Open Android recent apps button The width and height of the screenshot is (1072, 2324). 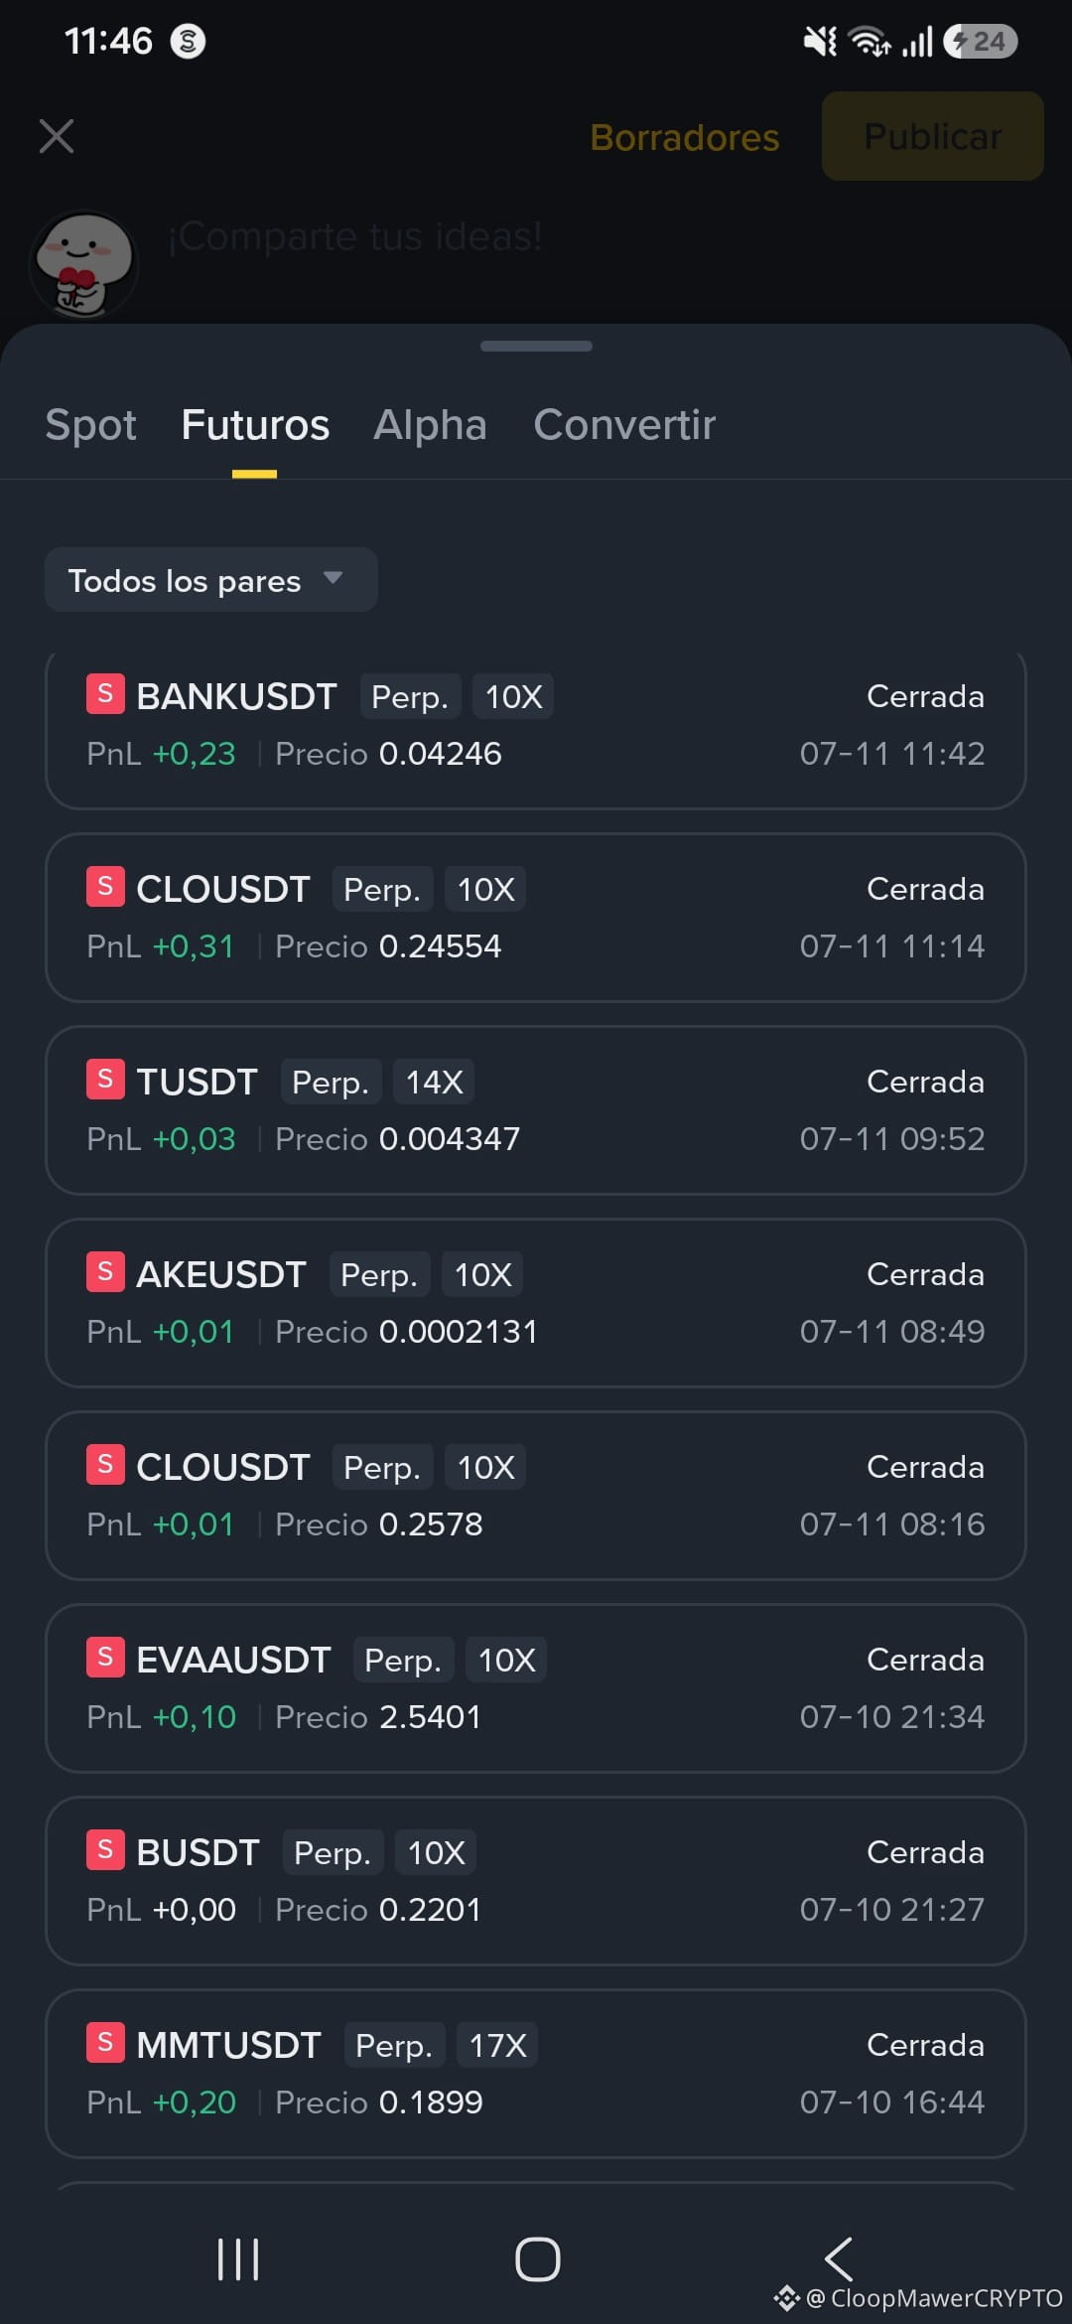[x=238, y=2259]
